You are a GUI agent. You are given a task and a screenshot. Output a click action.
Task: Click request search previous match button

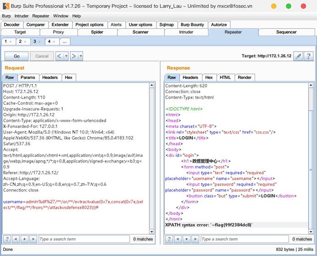pos(16,239)
